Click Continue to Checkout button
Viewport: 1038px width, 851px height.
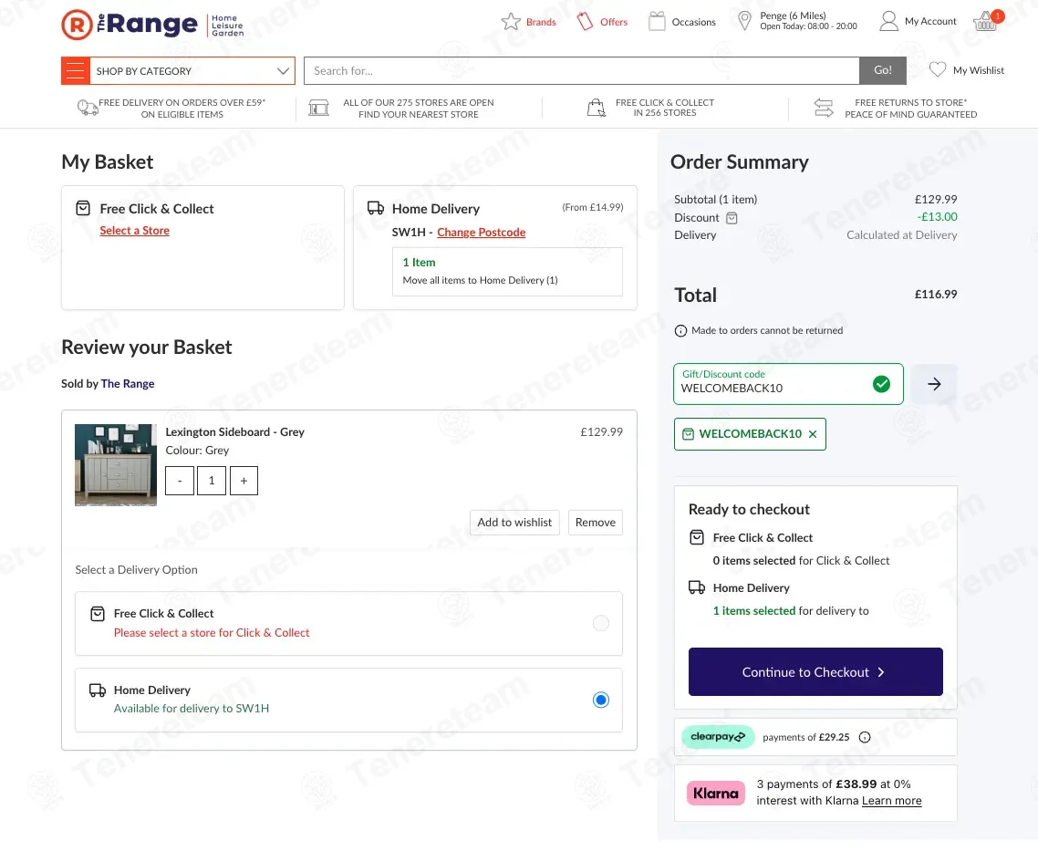(x=815, y=672)
